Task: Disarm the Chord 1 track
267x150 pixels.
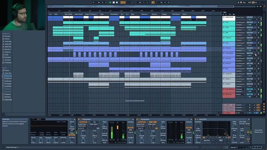Action: [x=259, y=48]
